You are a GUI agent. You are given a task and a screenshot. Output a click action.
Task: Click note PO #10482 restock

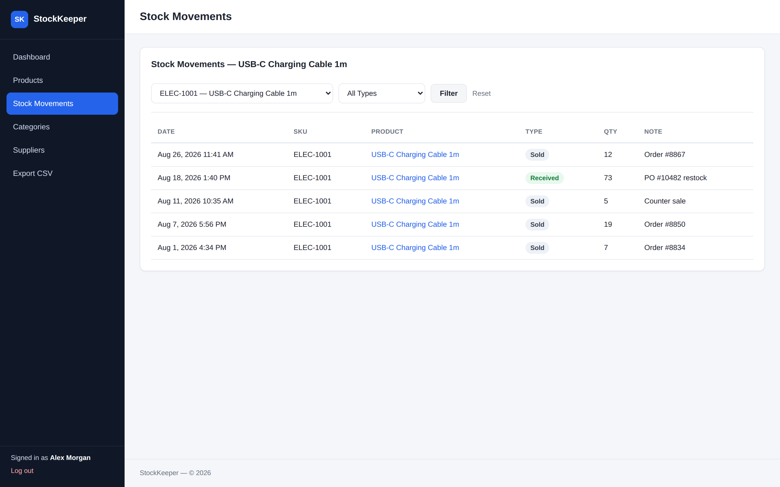tap(675, 178)
